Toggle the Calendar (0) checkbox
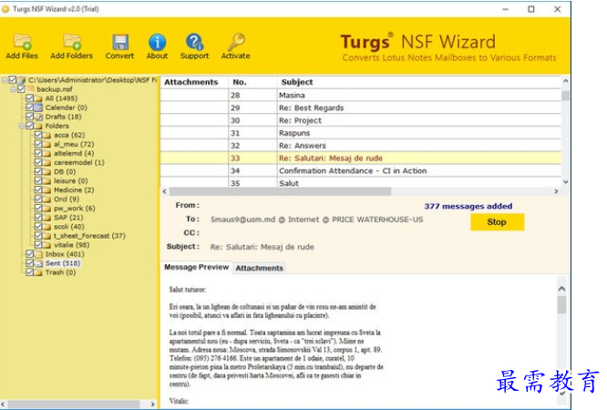This screenshot has height=410, width=607. click(29, 108)
